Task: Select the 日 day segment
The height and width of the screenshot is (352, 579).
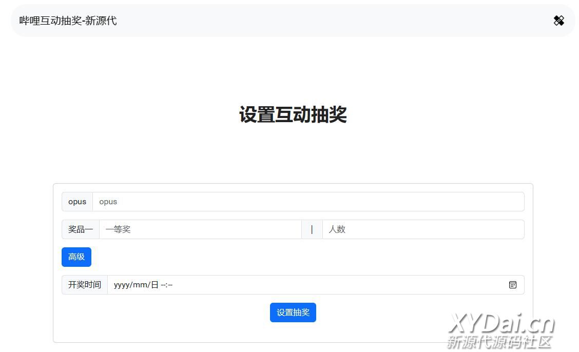Action: [155, 285]
